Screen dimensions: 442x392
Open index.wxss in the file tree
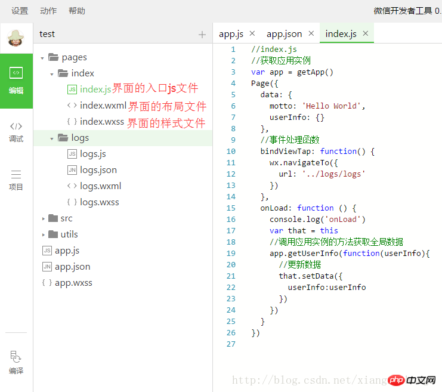(102, 122)
